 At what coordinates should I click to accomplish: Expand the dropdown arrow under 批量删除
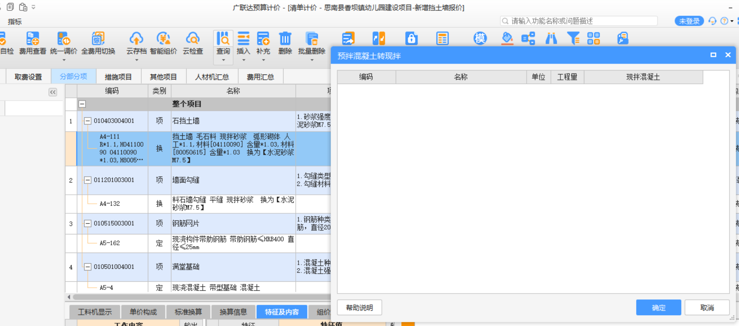tap(312, 60)
